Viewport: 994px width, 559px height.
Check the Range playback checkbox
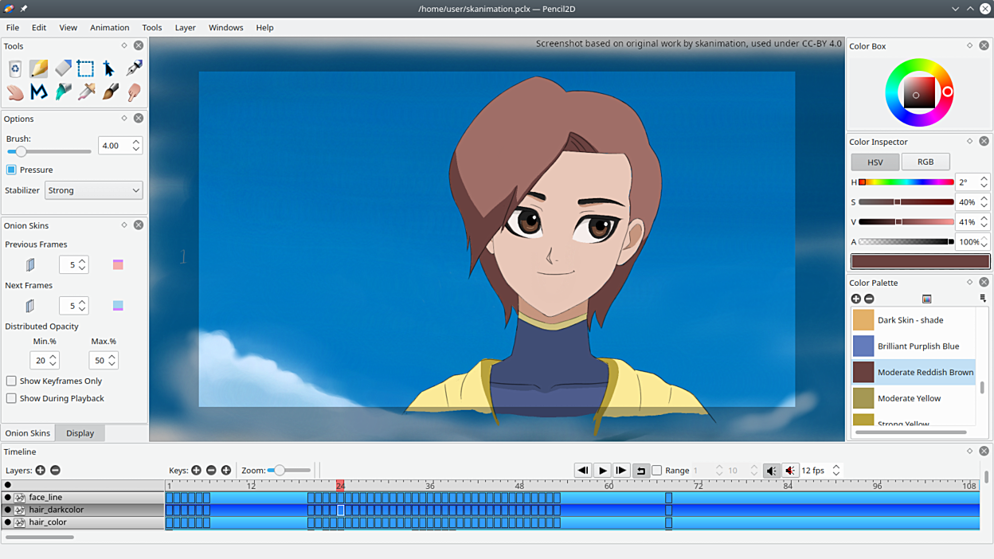click(x=657, y=471)
